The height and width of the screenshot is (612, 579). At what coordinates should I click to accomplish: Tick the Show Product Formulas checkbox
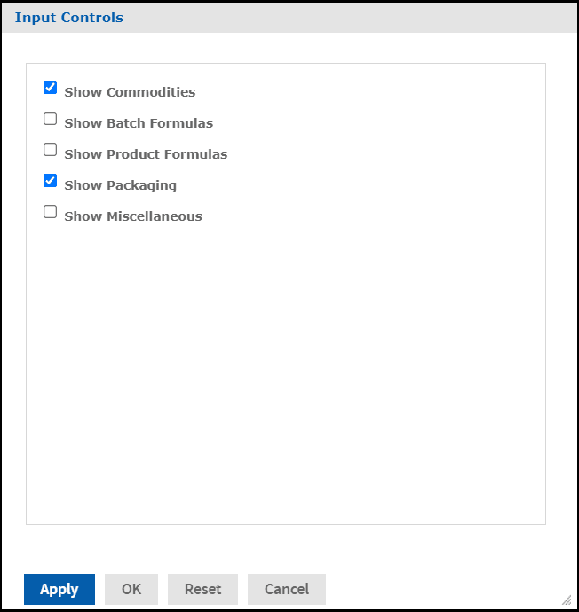(x=51, y=150)
